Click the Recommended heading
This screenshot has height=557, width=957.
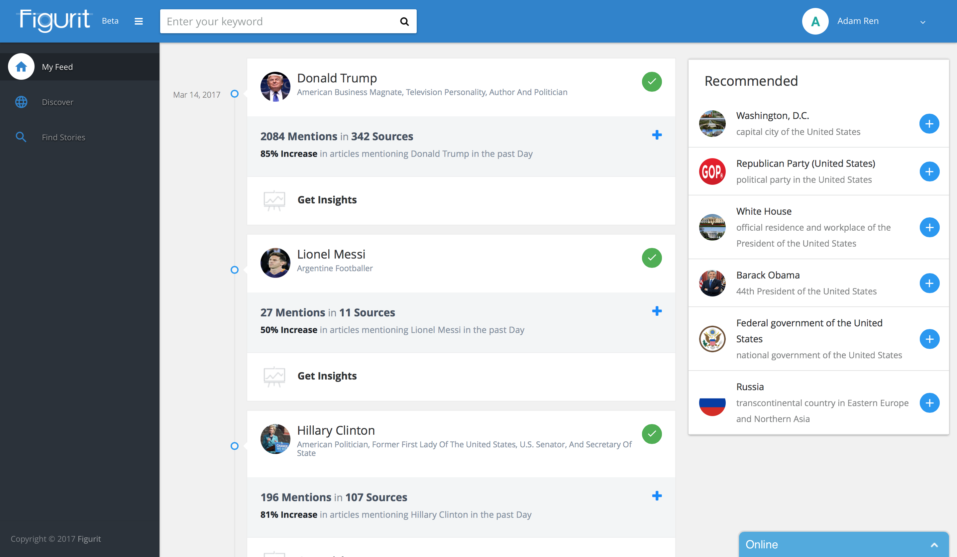751,81
